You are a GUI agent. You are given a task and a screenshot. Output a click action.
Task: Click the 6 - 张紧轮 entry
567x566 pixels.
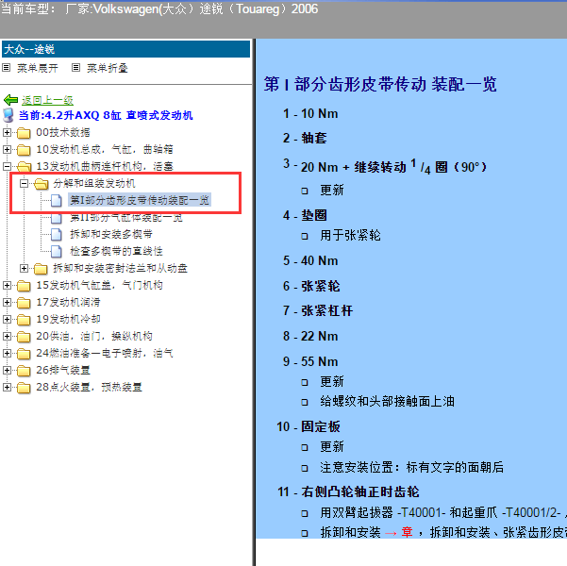click(x=311, y=286)
